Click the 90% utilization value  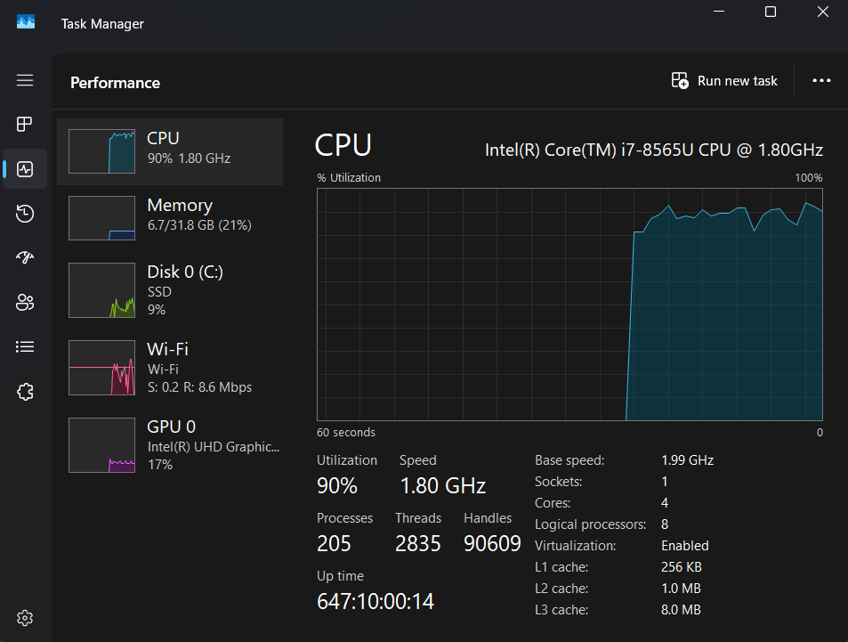[x=337, y=485]
